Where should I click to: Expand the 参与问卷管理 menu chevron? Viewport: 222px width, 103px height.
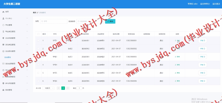coord(27,83)
